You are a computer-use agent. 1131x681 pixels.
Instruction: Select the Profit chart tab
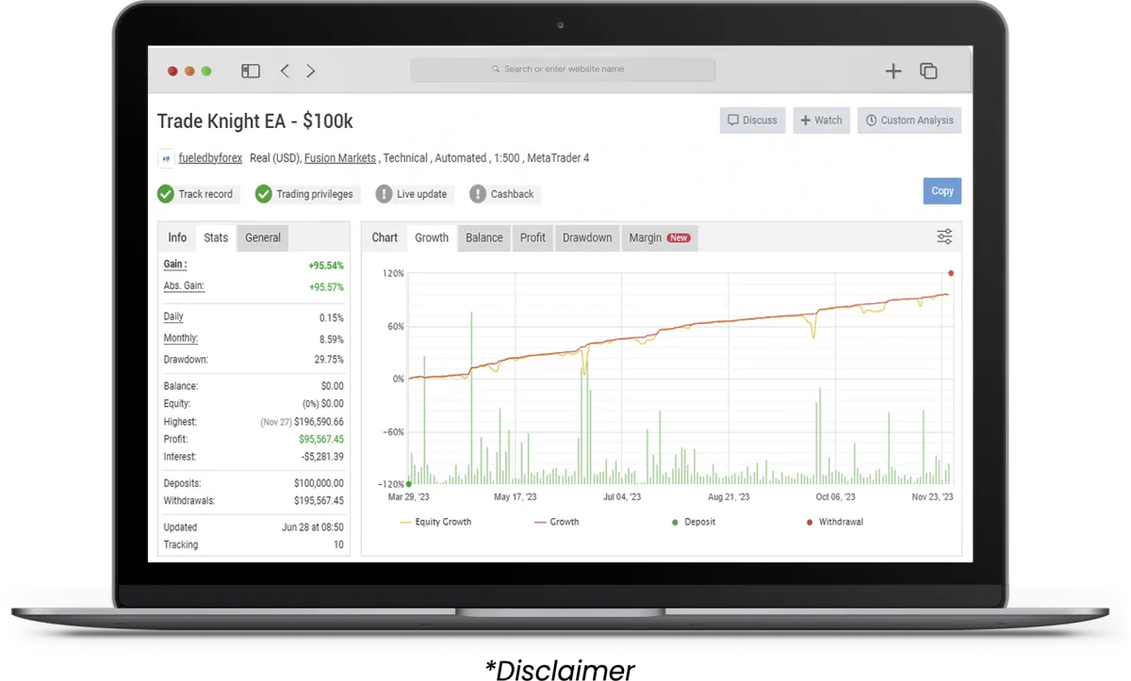pyautogui.click(x=533, y=237)
